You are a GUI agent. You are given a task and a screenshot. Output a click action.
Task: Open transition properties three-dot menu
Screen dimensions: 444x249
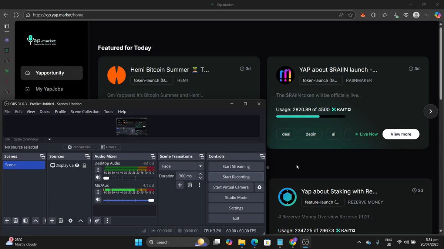(x=199, y=185)
